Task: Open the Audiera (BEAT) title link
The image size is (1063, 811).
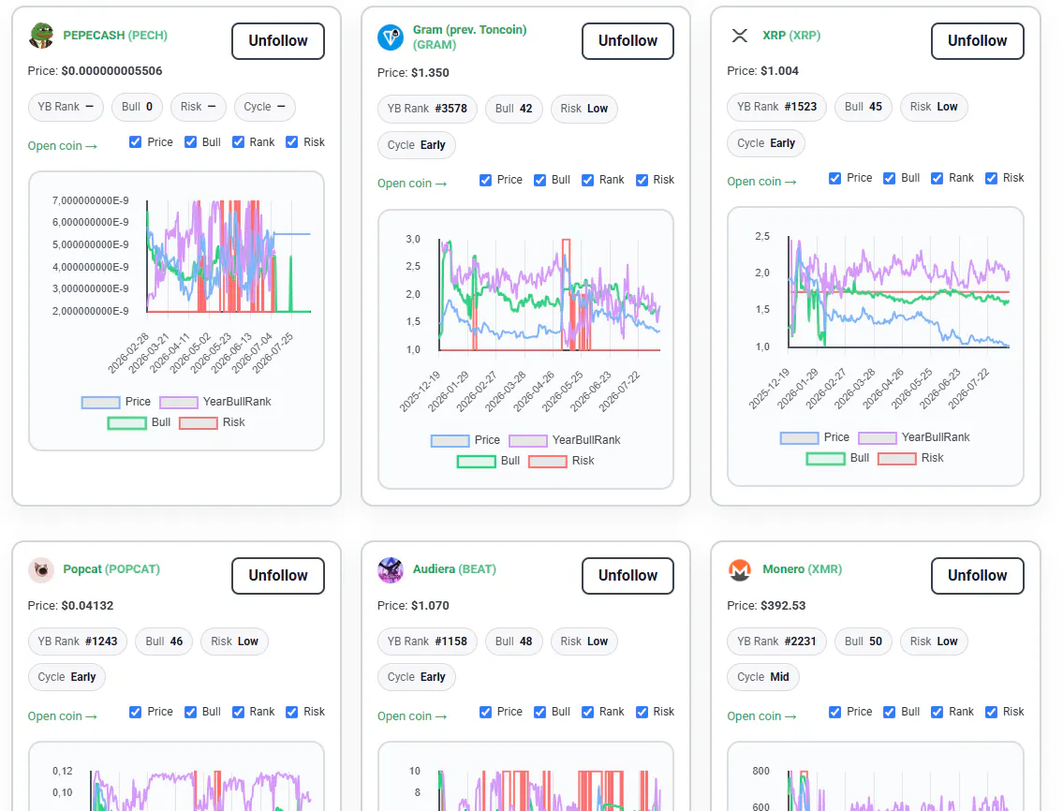Action: [x=454, y=569]
